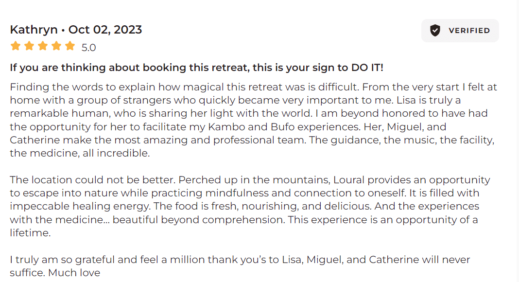This screenshot has height=282, width=519.
Task: Click the fourth rating star
Action: 56,47
